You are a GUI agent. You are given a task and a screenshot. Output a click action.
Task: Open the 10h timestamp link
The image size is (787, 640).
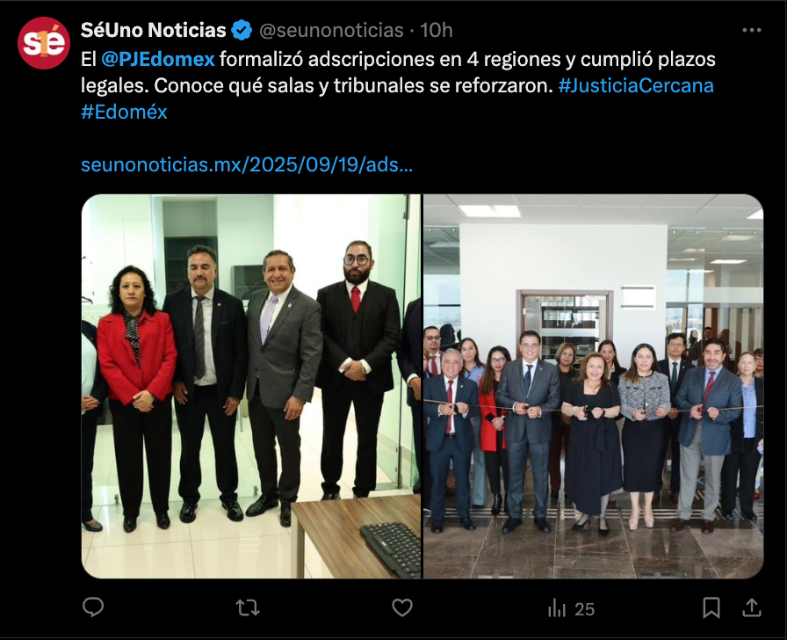pyautogui.click(x=437, y=30)
